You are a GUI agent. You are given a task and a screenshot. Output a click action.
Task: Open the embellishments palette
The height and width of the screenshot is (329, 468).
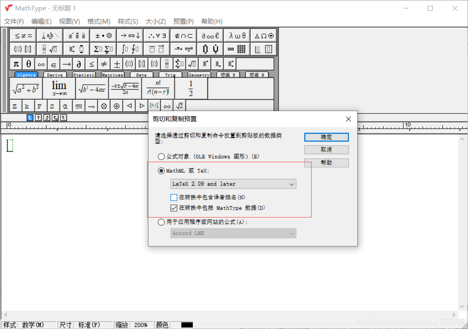77,36
